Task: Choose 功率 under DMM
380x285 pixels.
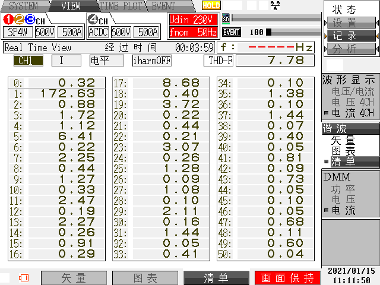Action: coord(343,189)
